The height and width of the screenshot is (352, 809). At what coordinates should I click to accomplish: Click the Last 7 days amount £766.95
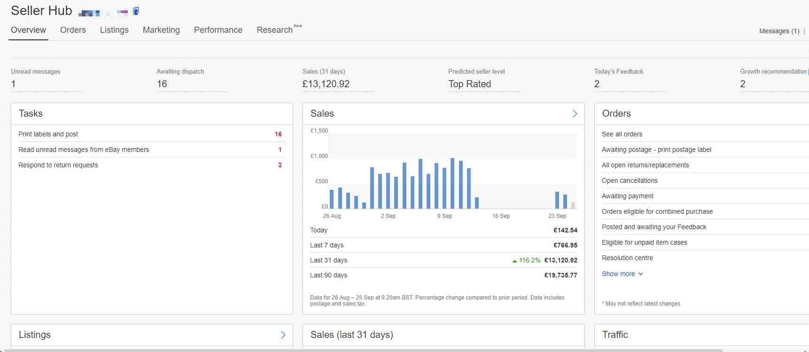click(x=565, y=245)
